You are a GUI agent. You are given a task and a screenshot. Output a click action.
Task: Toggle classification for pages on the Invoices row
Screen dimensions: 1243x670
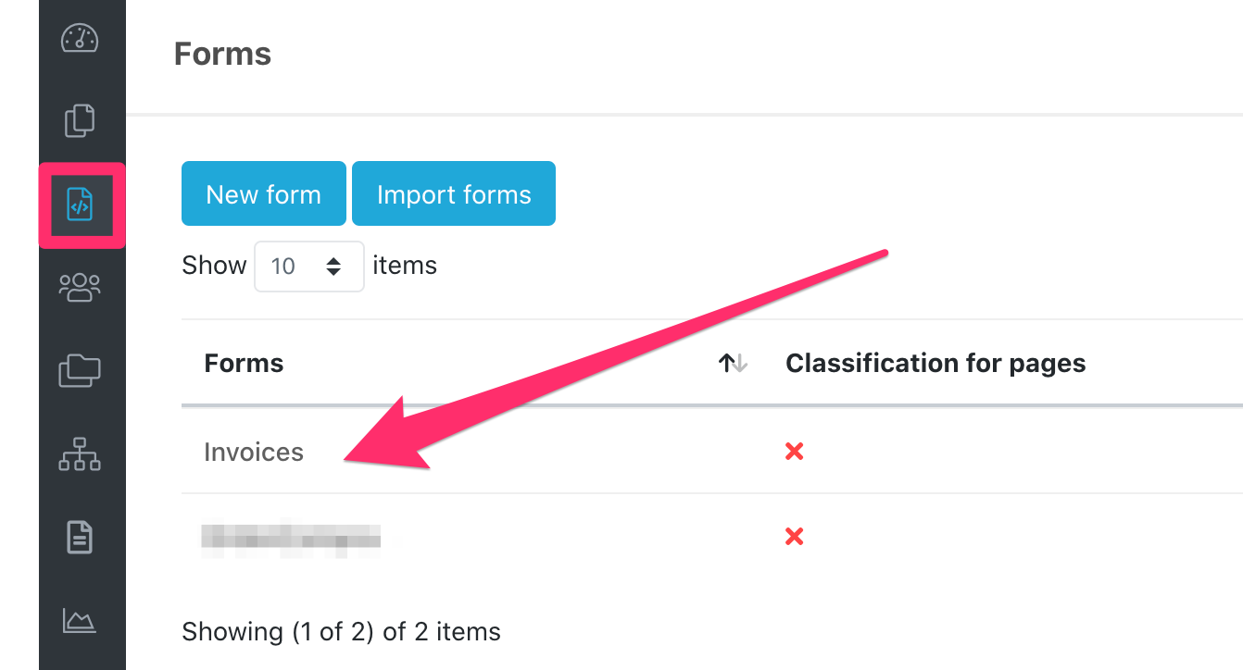coord(794,451)
